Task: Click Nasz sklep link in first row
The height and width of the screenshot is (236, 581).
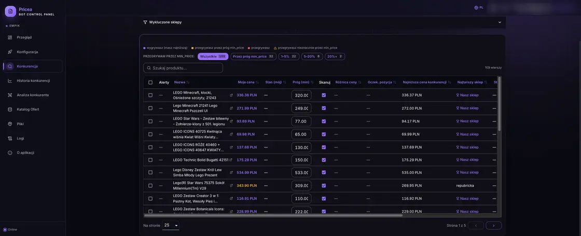Action: click(467, 95)
